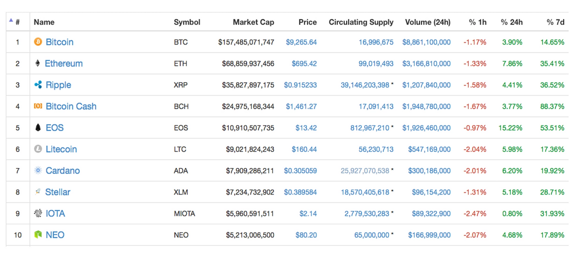Sort table by Market Cap header
587x261 pixels.
coord(253,22)
